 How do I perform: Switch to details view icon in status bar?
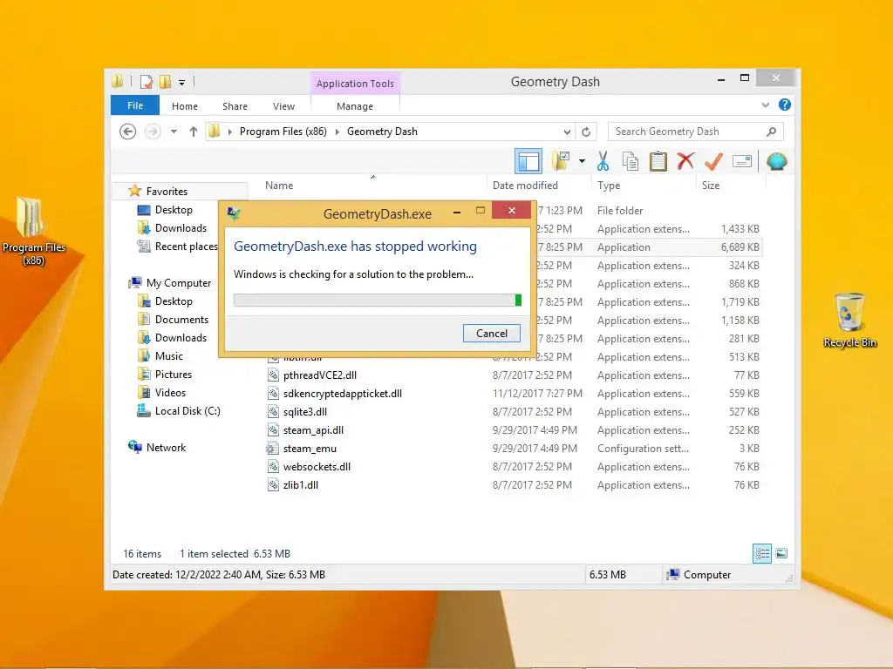coord(762,553)
